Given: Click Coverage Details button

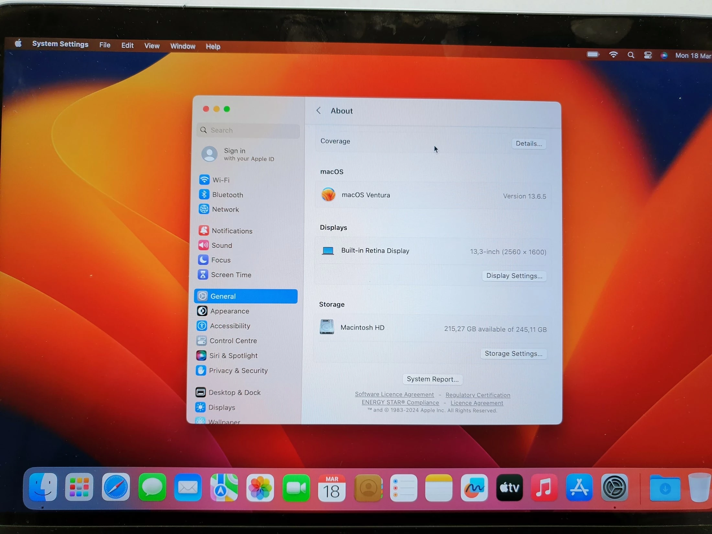Looking at the screenshot, I should (x=529, y=143).
